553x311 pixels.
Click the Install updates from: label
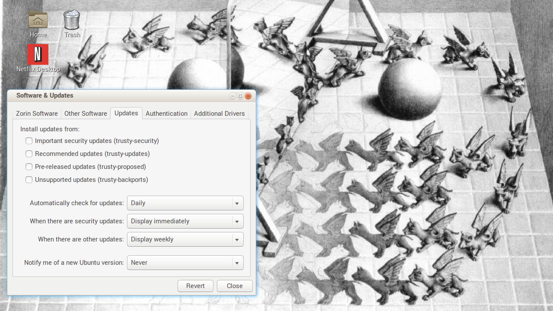[x=50, y=129]
